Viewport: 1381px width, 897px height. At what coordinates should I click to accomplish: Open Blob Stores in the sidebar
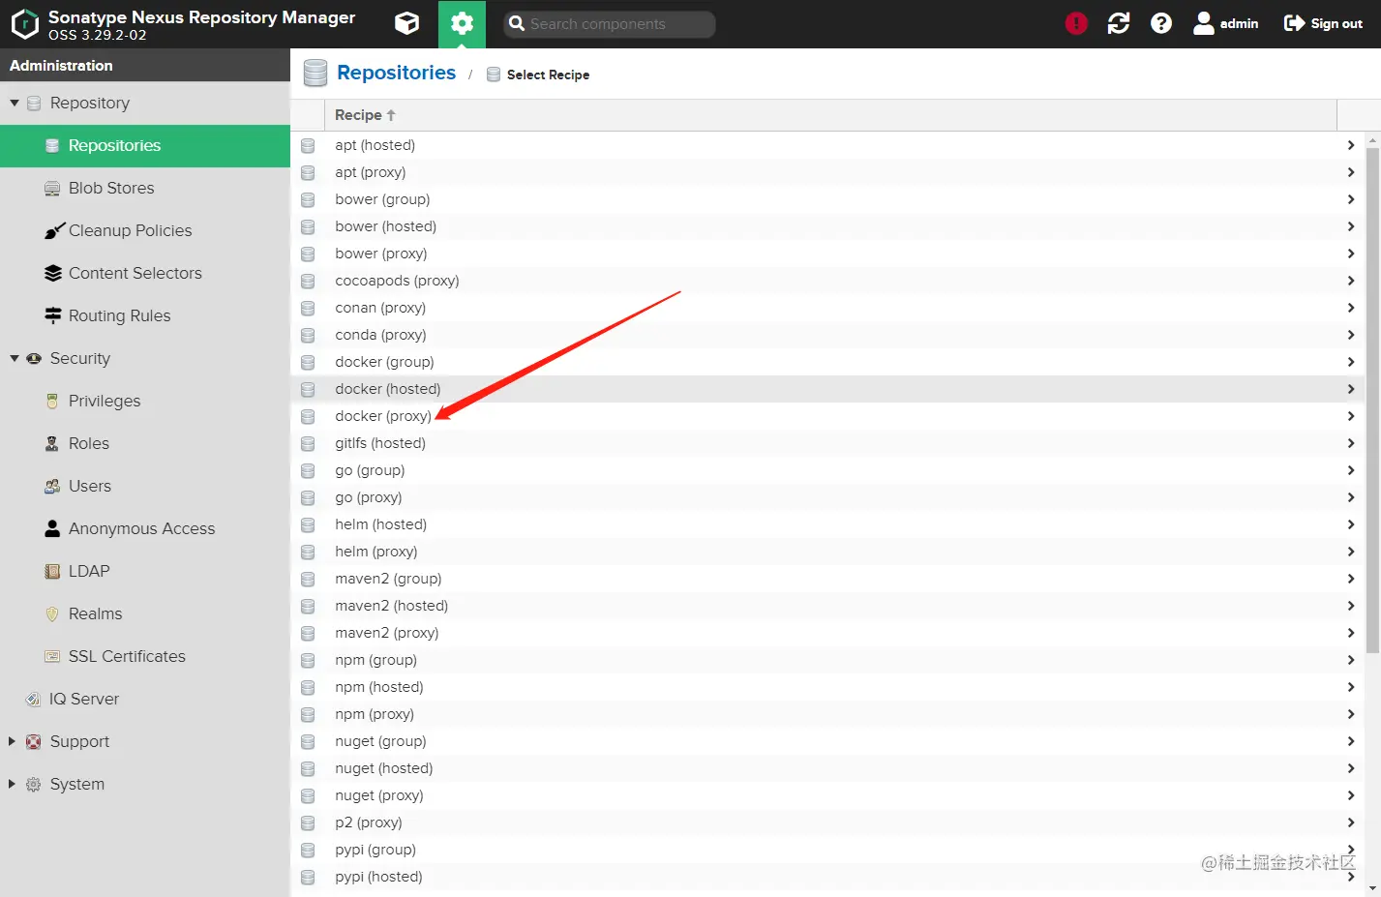pos(145,189)
